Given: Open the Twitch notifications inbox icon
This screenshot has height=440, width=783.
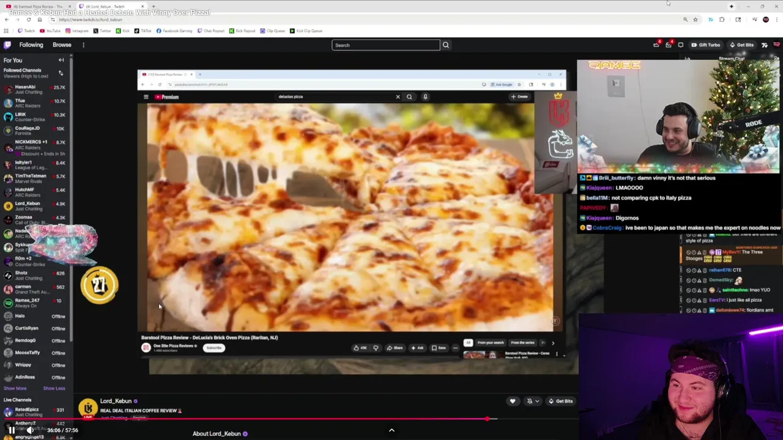Looking at the screenshot, I should point(669,45).
